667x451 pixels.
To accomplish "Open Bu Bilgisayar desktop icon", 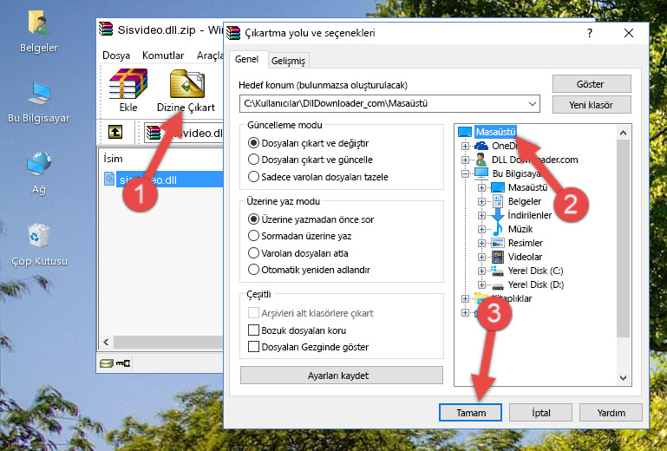I will tap(38, 102).
